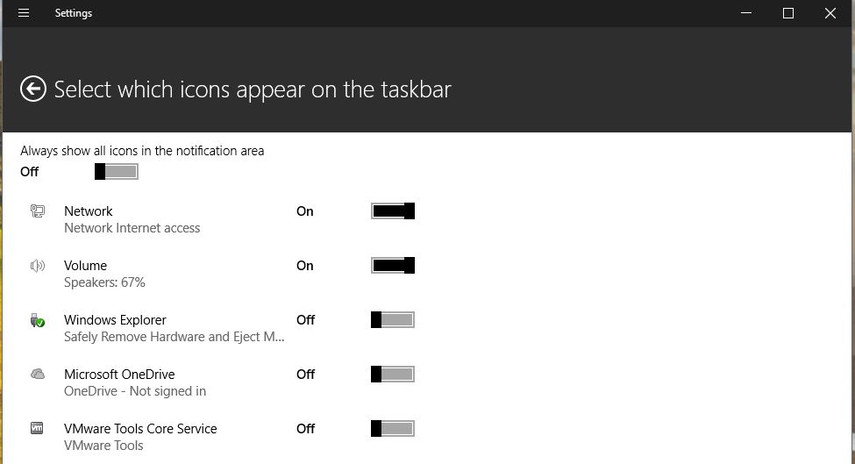The image size is (855, 464).
Task: Enable always show all icons toggle
Action: tap(116, 172)
